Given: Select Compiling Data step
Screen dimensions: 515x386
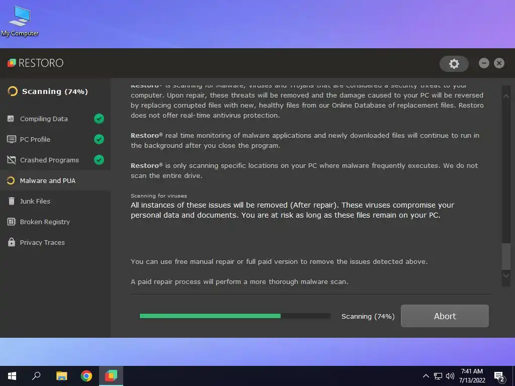Looking at the screenshot, I should [55, 119].
